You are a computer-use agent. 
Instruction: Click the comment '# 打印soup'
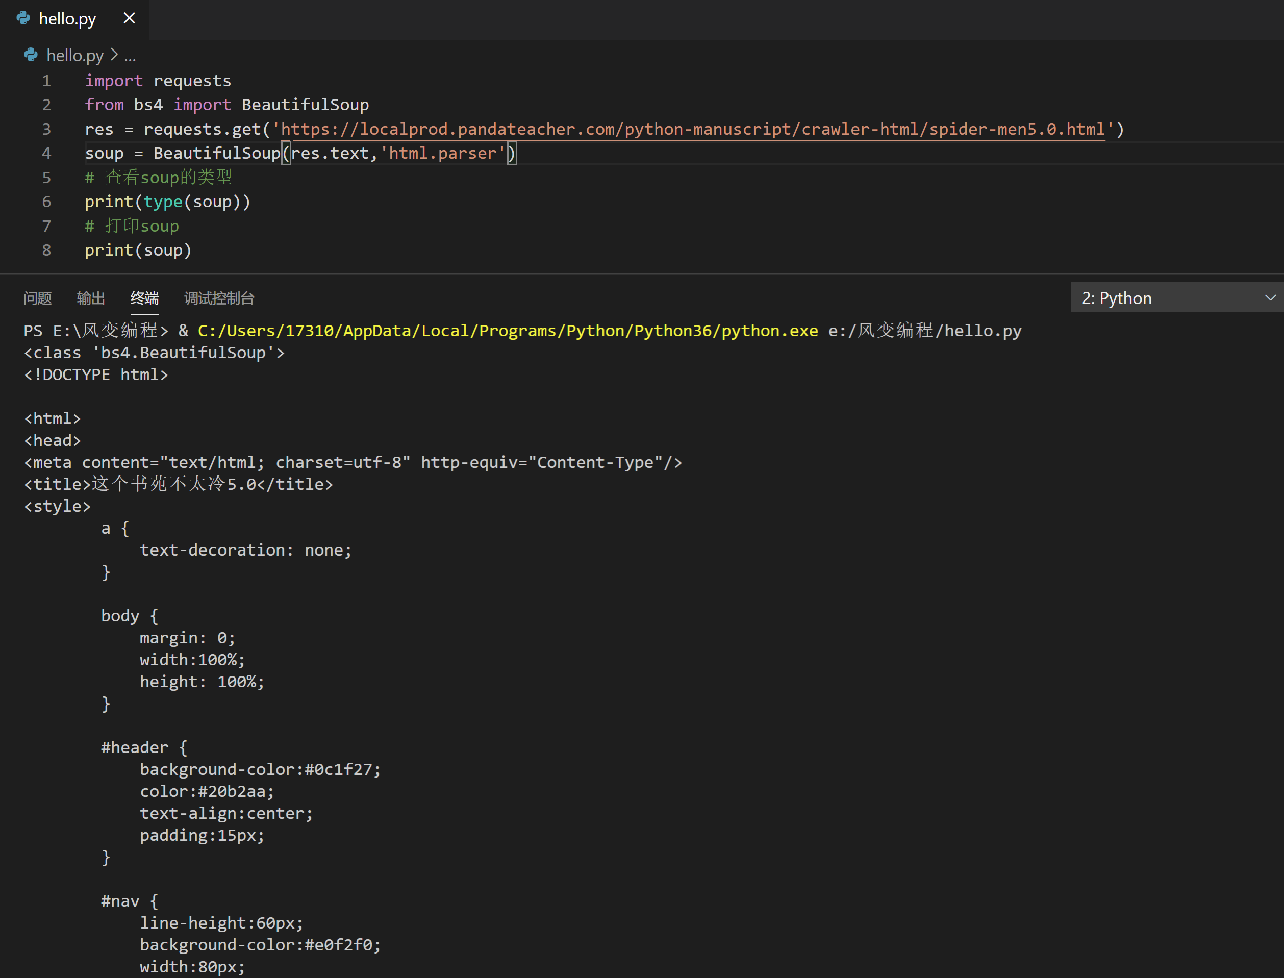(x=132, y=225)
